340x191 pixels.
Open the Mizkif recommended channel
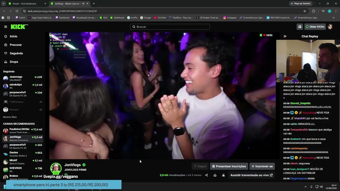pos(23,162)
